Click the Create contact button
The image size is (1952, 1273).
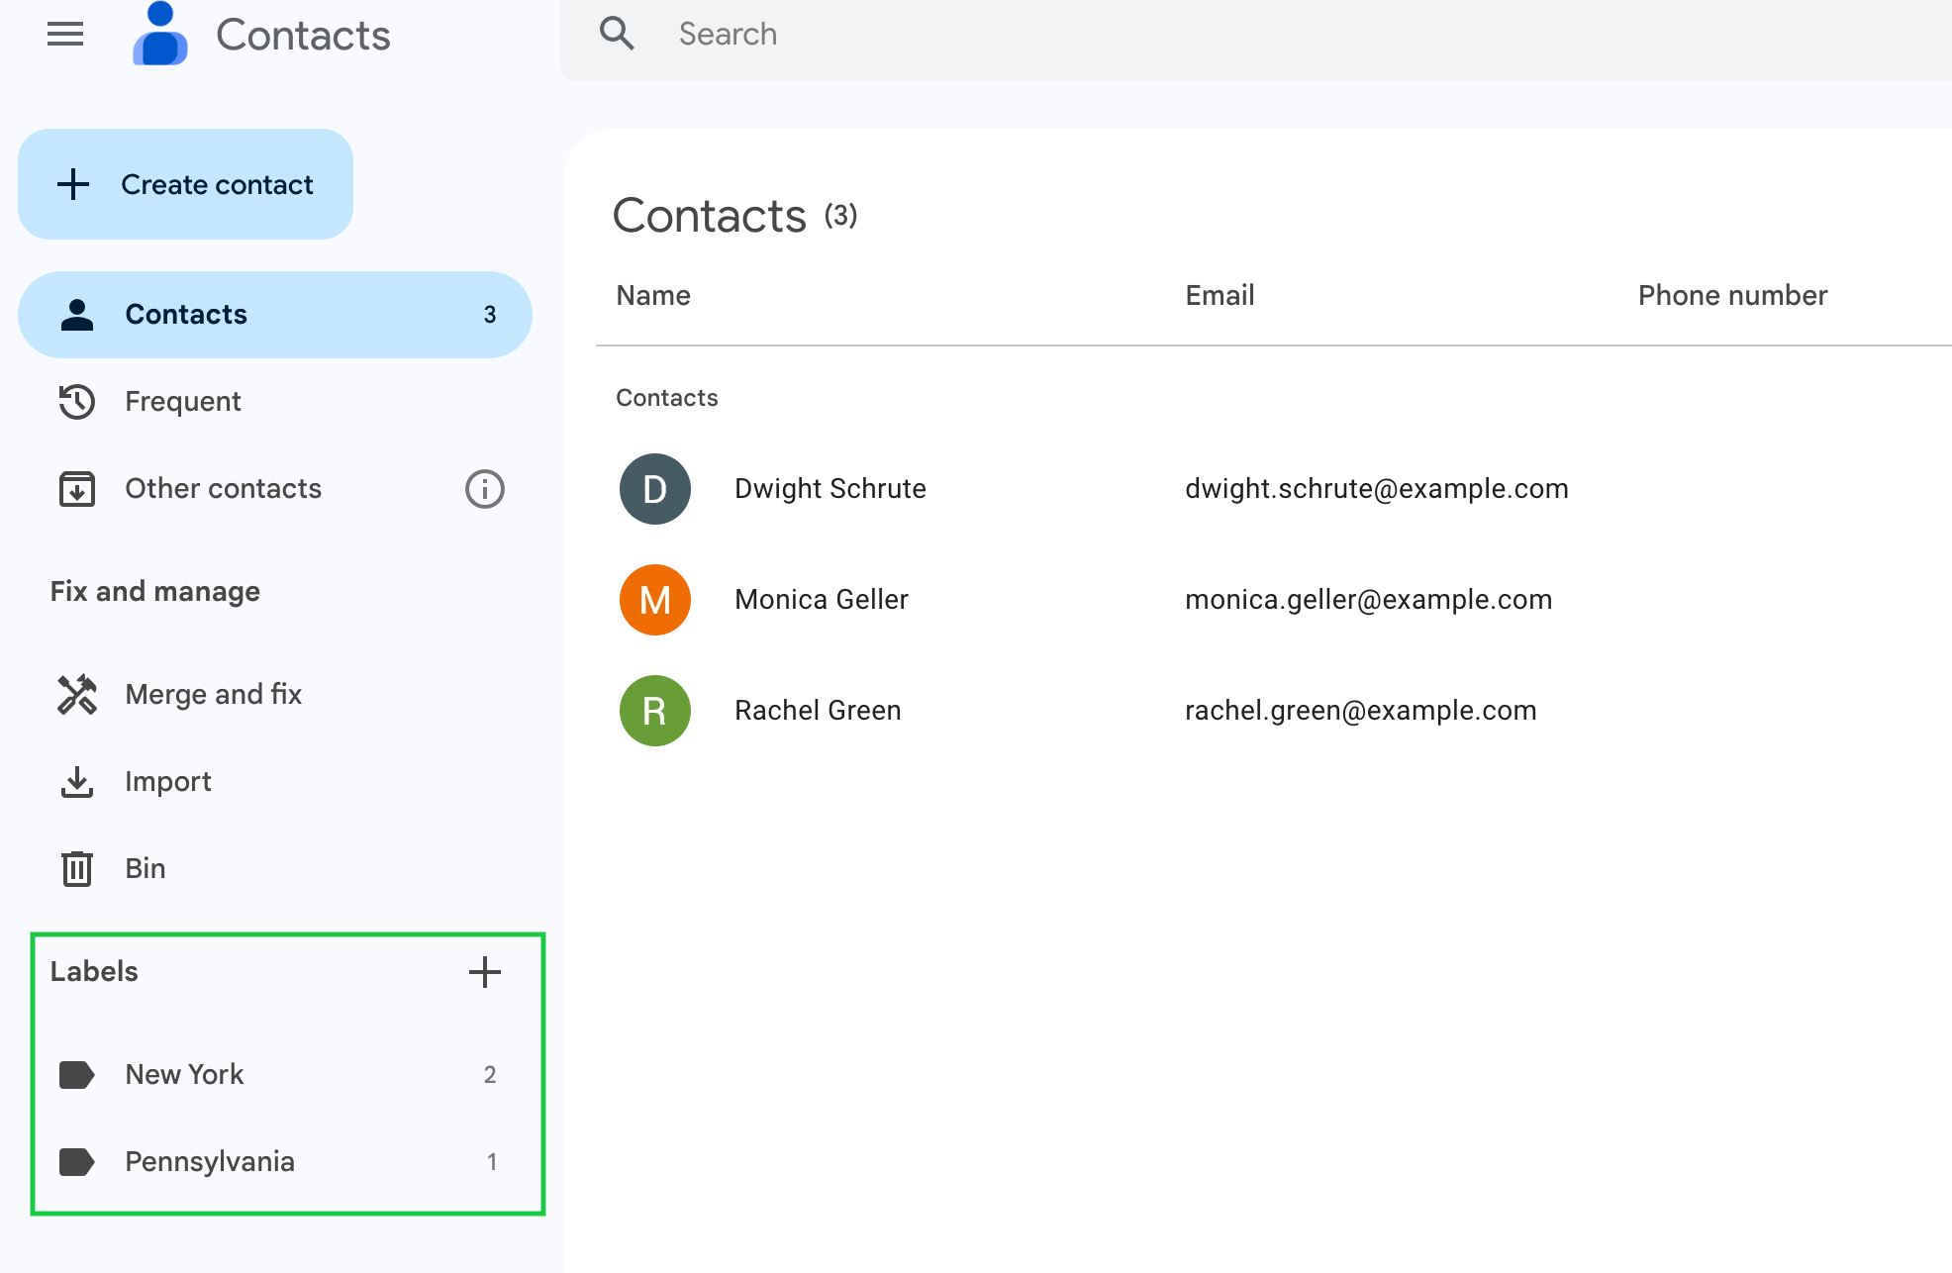[x=185, y=184]
